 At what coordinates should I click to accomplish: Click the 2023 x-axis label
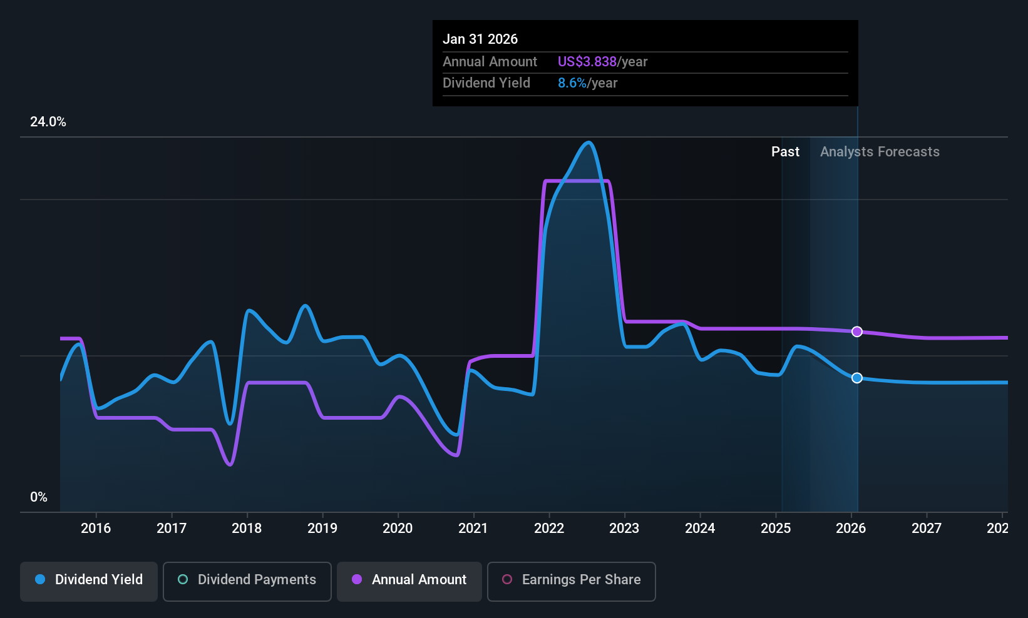coord(624,529)
